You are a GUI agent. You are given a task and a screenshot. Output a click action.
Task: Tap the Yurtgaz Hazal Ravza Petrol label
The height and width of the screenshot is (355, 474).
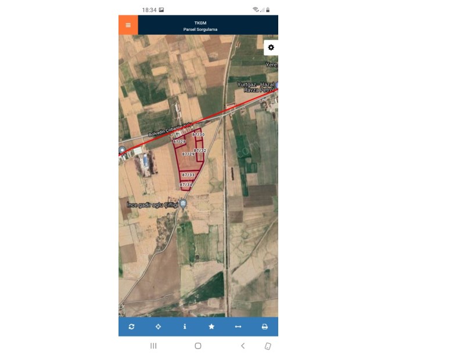(x=256, y=87)
